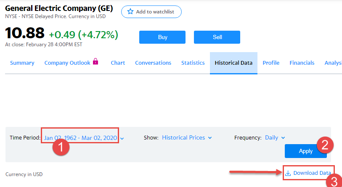Select the Statistics tab
Viewport: 342px width, 187px height.
193,63
